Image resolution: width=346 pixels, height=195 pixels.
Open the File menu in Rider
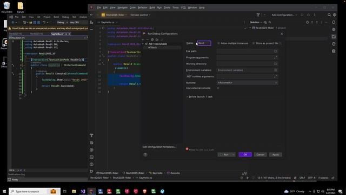click(x=98, y=8)
